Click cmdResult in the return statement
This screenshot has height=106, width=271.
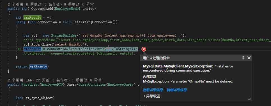38,67
